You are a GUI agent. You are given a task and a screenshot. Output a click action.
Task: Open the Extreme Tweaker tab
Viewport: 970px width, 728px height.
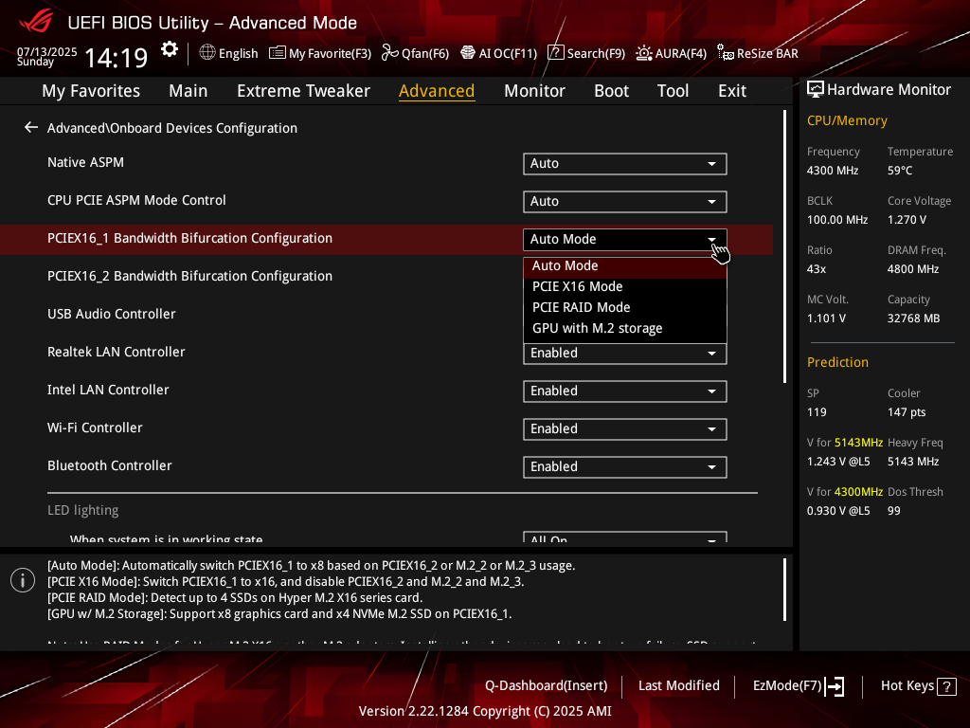[x=303, y=91]
